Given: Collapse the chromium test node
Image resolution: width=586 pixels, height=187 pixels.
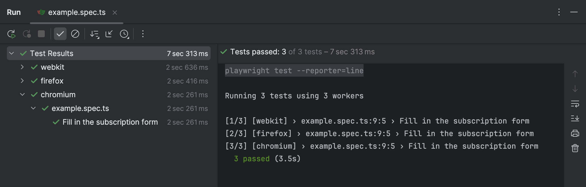Looking at the screenshot, I should pyautogui.click(x=22, y=95).
